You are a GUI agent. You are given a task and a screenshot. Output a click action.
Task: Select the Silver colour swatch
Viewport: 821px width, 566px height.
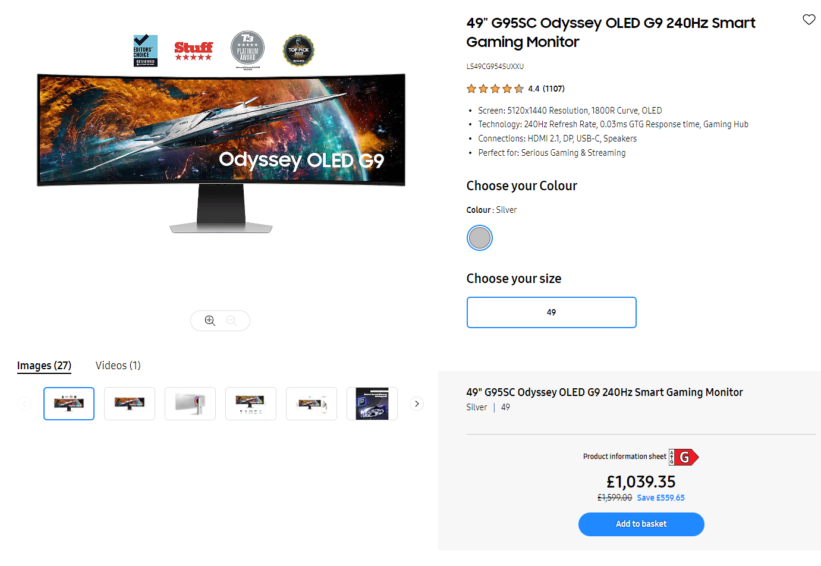point(480,238)
